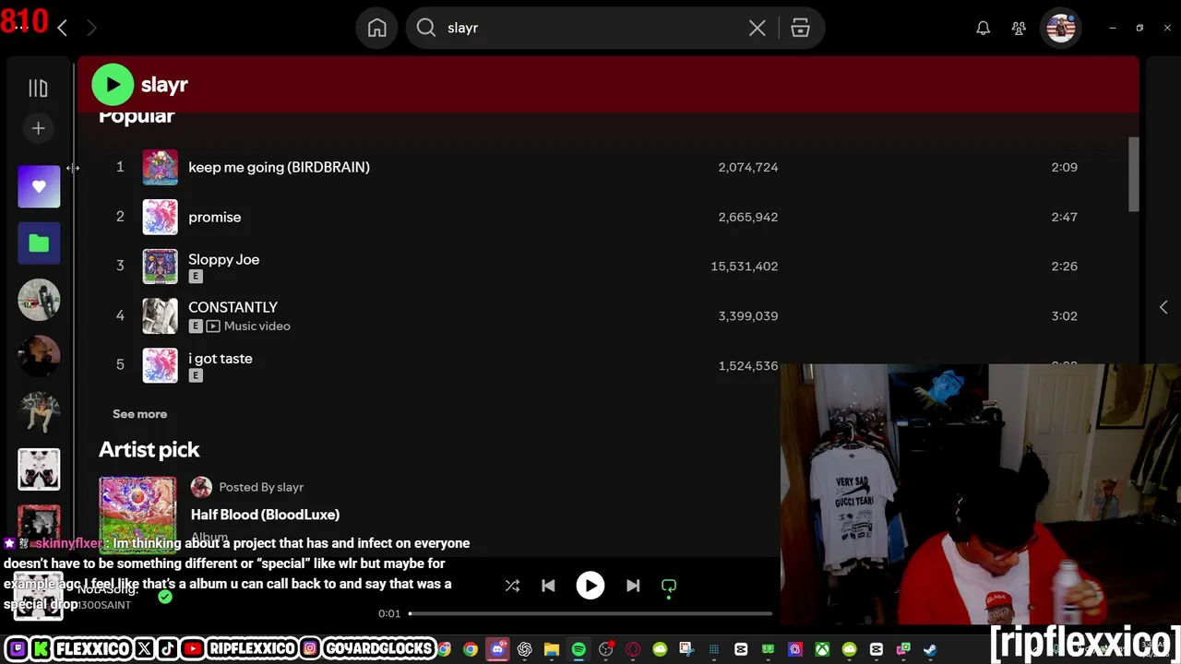
Task: Click 'Posted By slayr' avatar
Action: 201,487
